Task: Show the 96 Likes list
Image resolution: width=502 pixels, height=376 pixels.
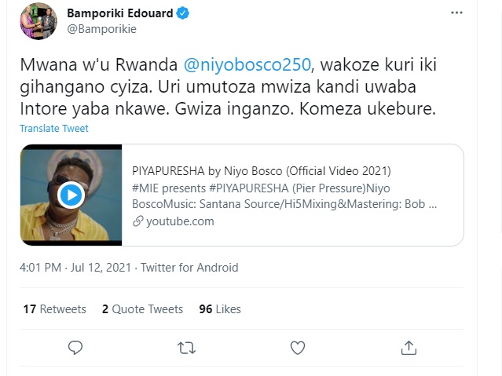Action: click(x=220, y=309)
